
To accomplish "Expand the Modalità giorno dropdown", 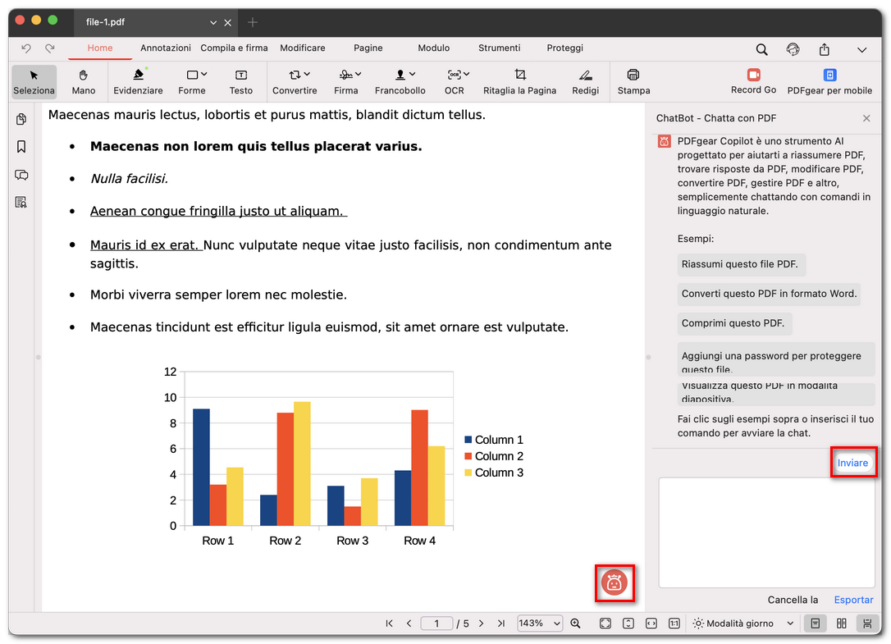I will point(744,623).
